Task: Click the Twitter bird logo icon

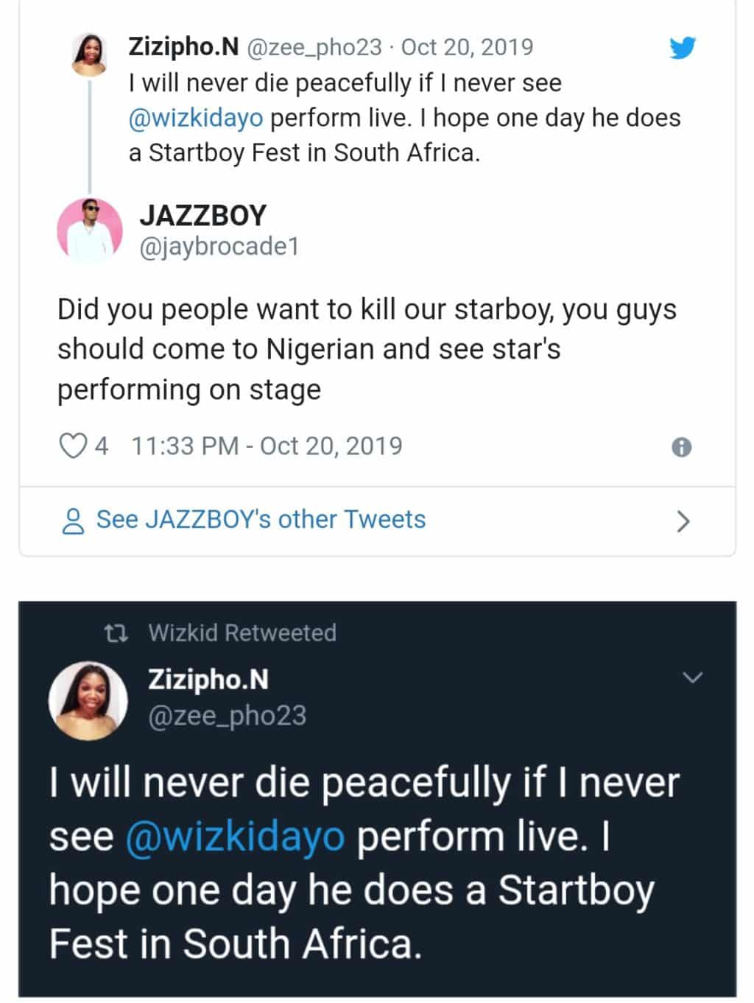Action: click(x=683, y=49)
